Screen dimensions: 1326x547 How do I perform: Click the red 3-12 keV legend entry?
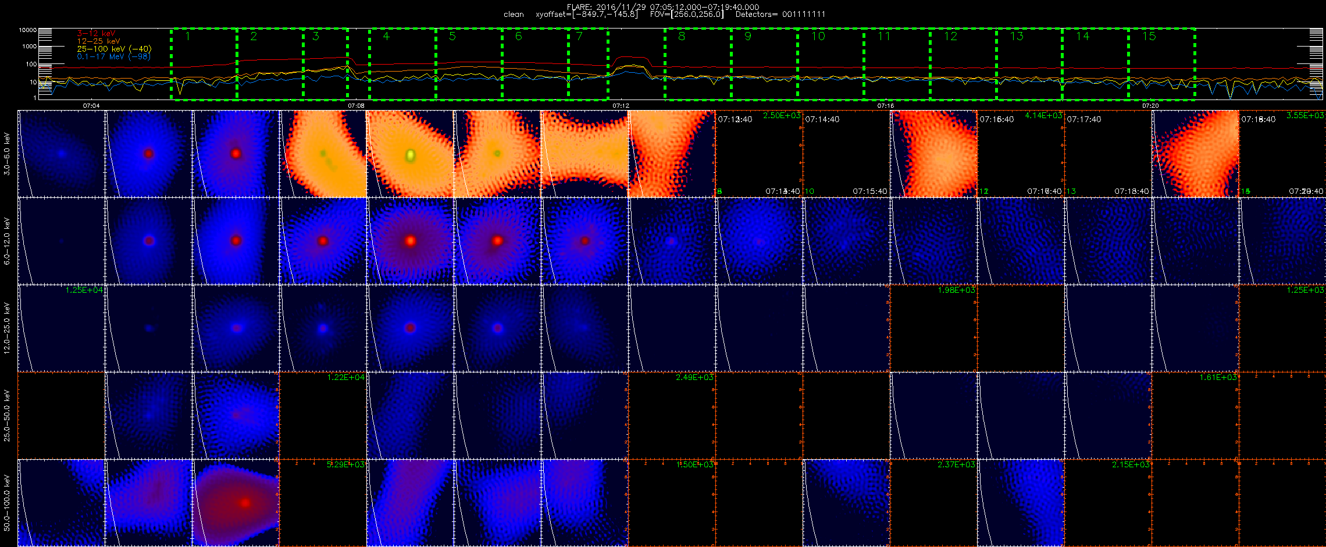(x=96, y=34)
